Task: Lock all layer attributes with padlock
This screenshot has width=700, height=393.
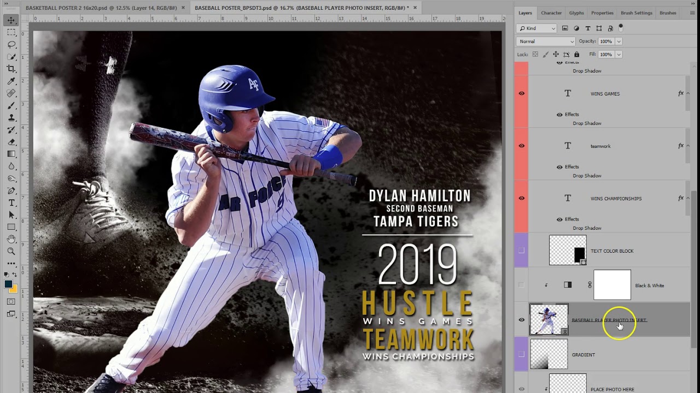Action: [576, 55]
